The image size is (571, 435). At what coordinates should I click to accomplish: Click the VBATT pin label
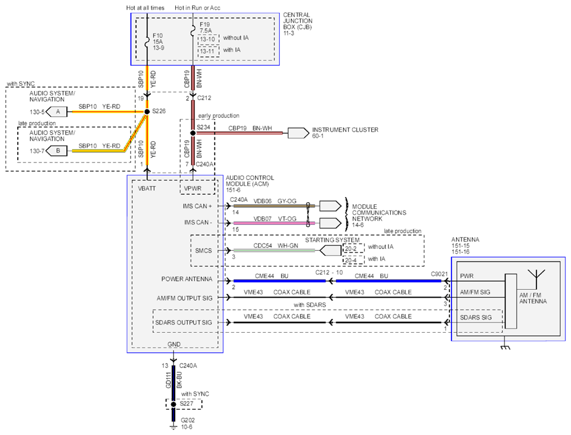point(147,188)
